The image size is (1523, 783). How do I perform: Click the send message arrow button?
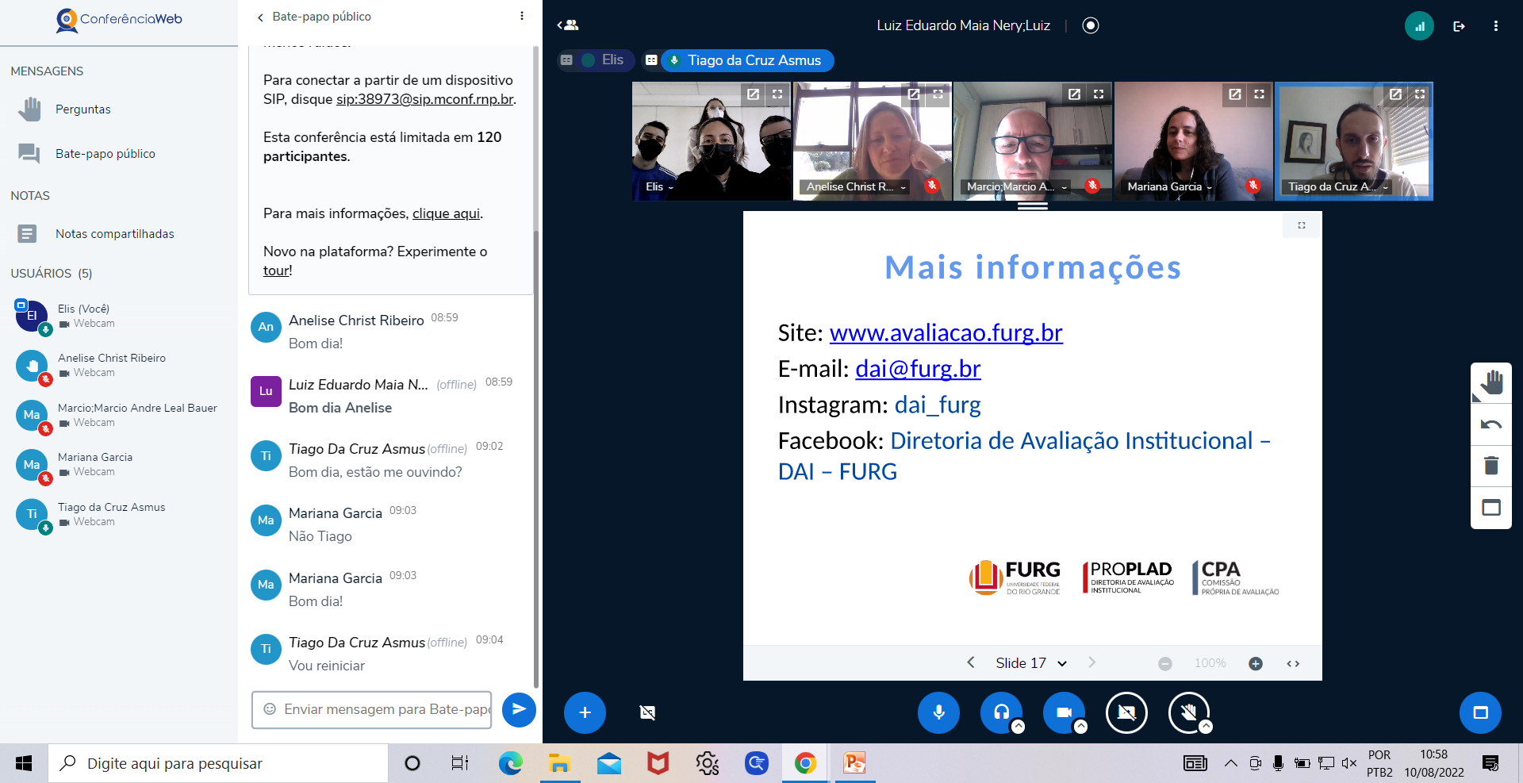click(519, 709)
